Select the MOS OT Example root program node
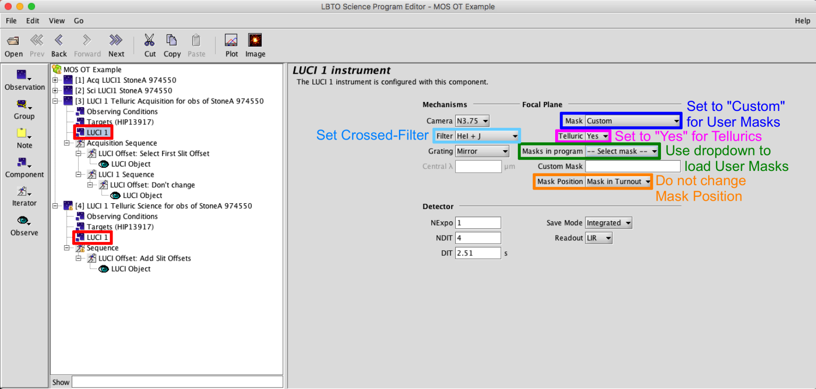 [92, 70]
